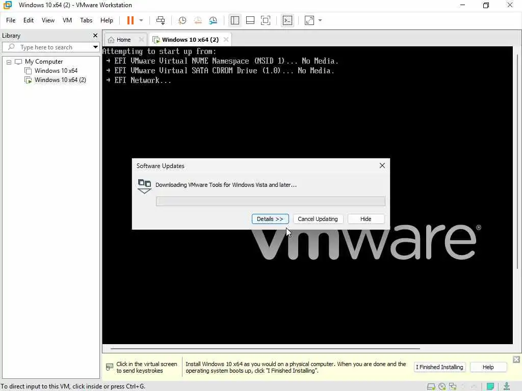Select Windows 10 x64 in library
The width and height of the screenshot is (522, 391).
coord(56,70)
